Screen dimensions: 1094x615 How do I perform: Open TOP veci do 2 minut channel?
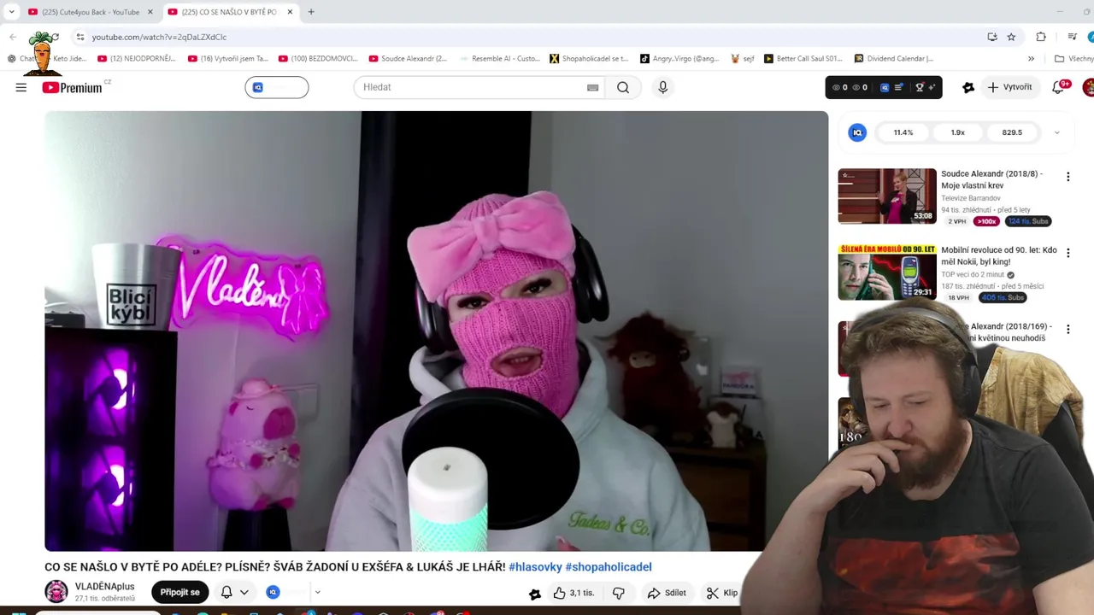click(x=973, y=275)
